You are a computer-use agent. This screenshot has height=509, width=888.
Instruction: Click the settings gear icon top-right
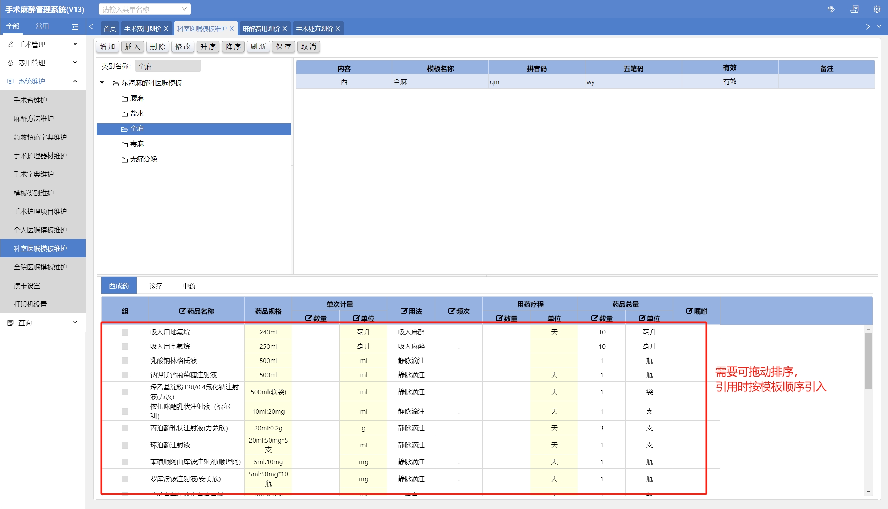[x=877, y=9]
